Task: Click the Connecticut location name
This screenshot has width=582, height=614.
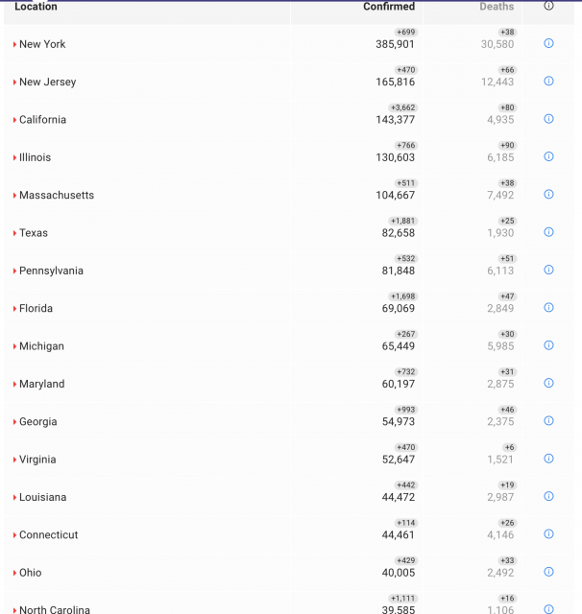Action: click(x=48, y=535)
